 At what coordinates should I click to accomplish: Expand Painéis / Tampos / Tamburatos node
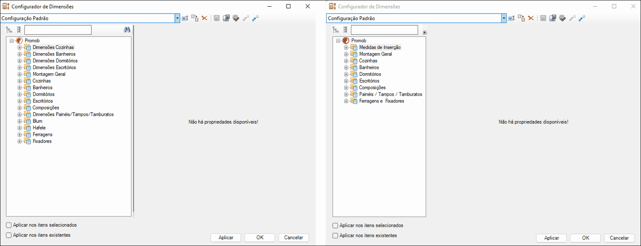(x=346, y=95)
